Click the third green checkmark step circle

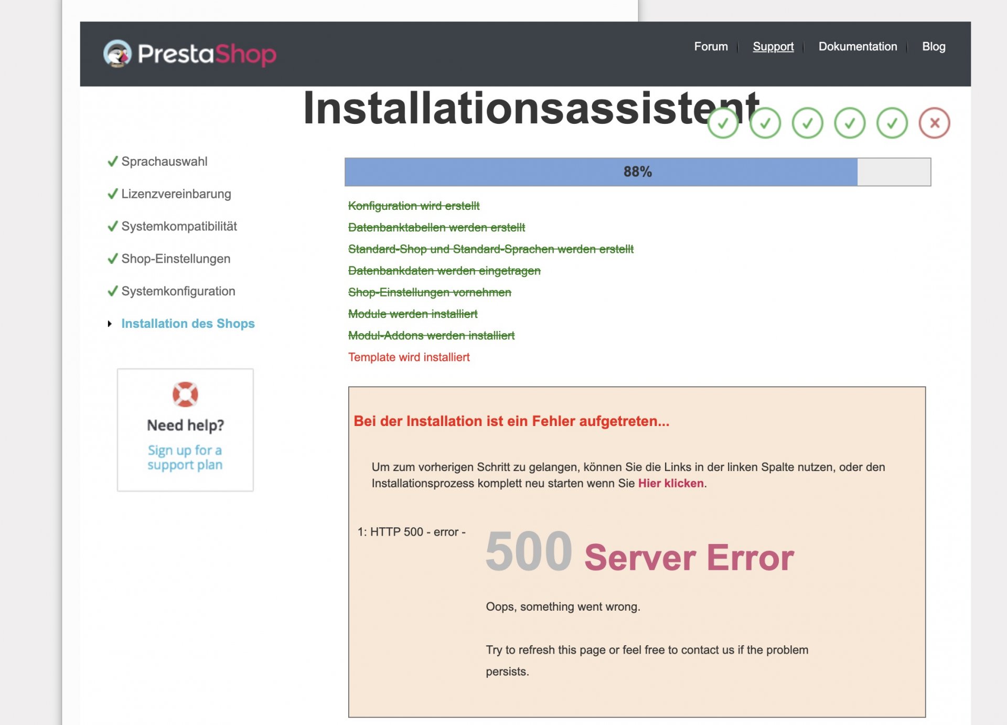click(807, 123)
